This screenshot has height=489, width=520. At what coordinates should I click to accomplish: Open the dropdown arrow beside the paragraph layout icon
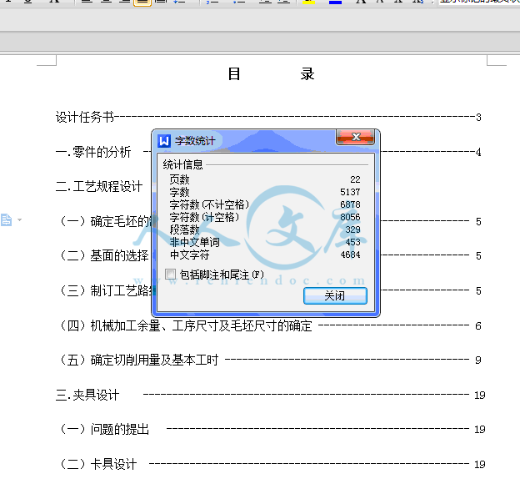click(x=19, y=219)
